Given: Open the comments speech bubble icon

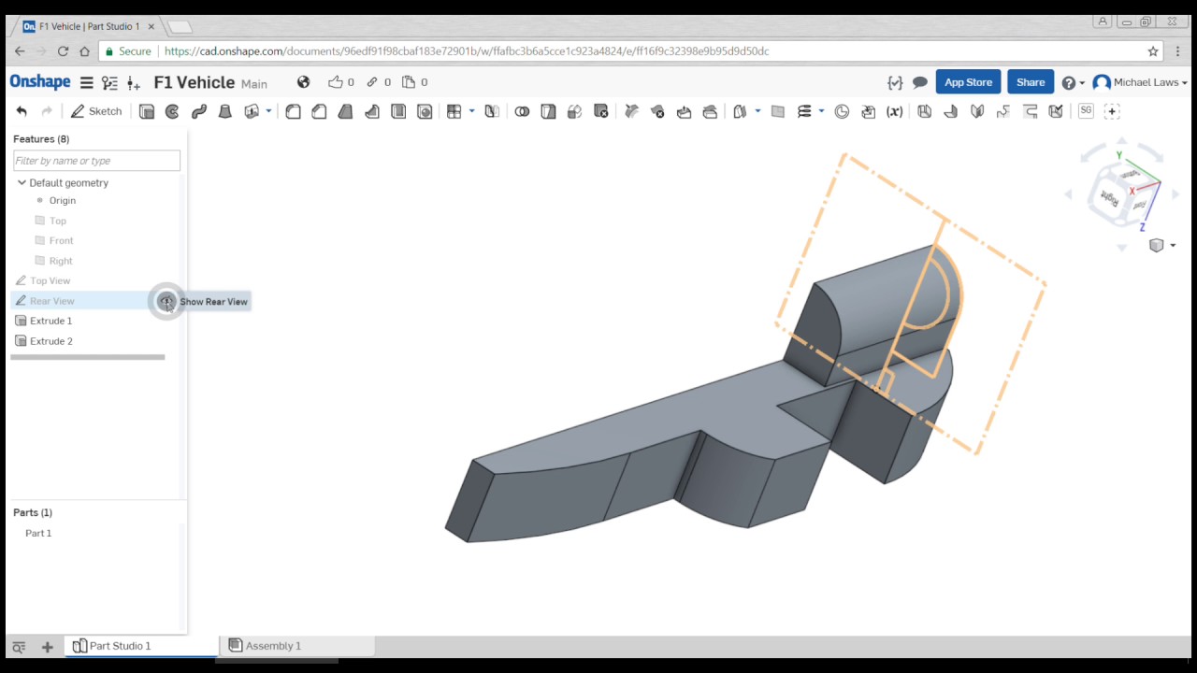Looking at the screenshot, I should [920, 82].
